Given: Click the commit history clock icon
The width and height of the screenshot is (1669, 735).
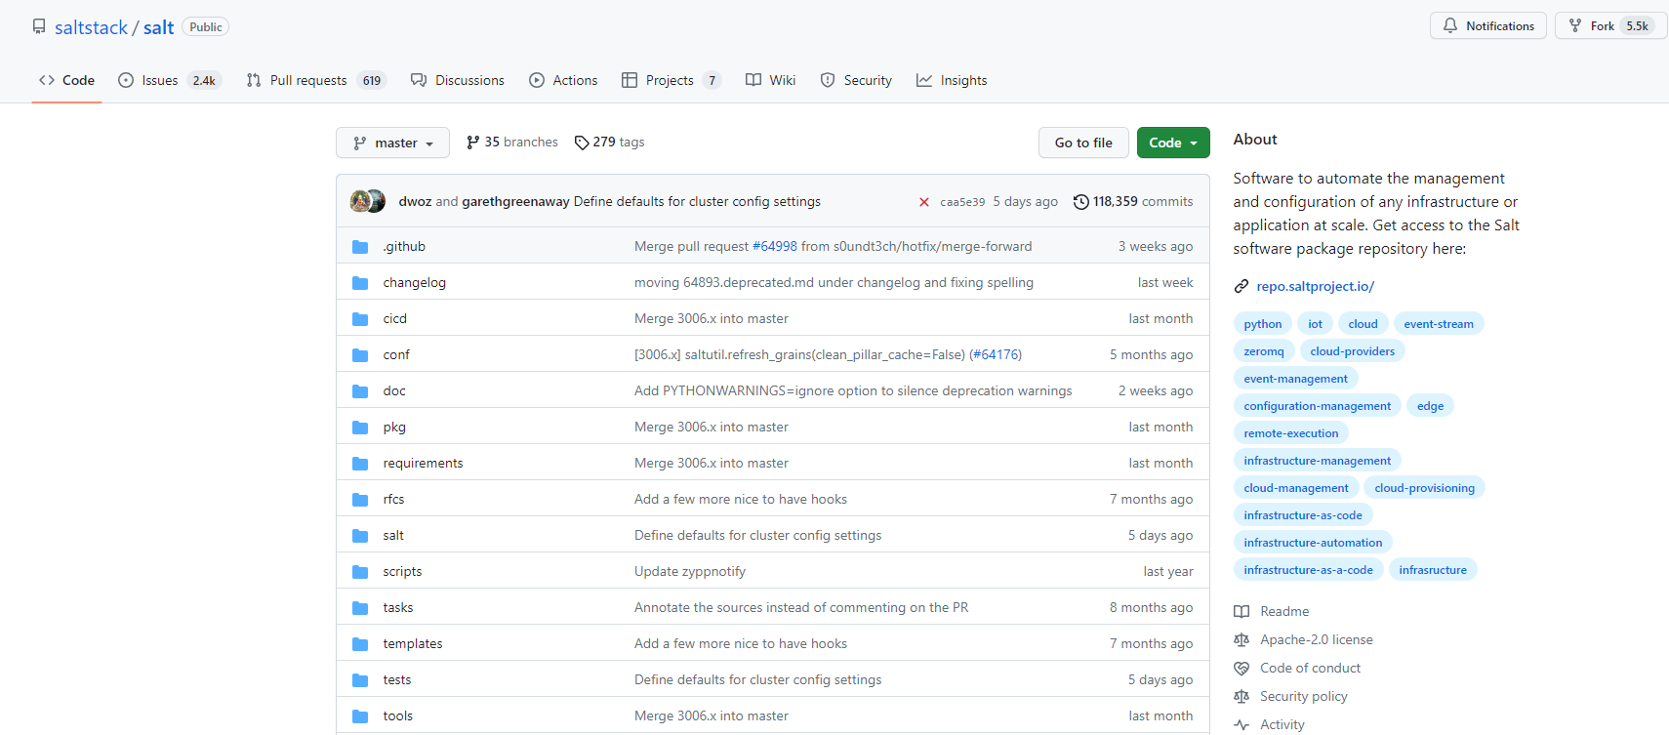Looking at the screenshot, I should (x=1080, y=202).
